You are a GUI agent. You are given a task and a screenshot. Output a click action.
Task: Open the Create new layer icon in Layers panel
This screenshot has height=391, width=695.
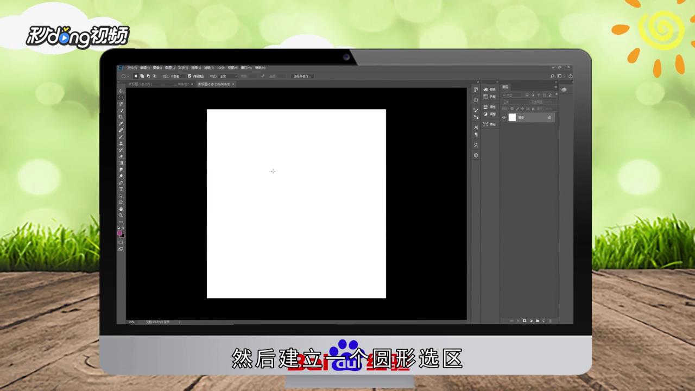544,321
